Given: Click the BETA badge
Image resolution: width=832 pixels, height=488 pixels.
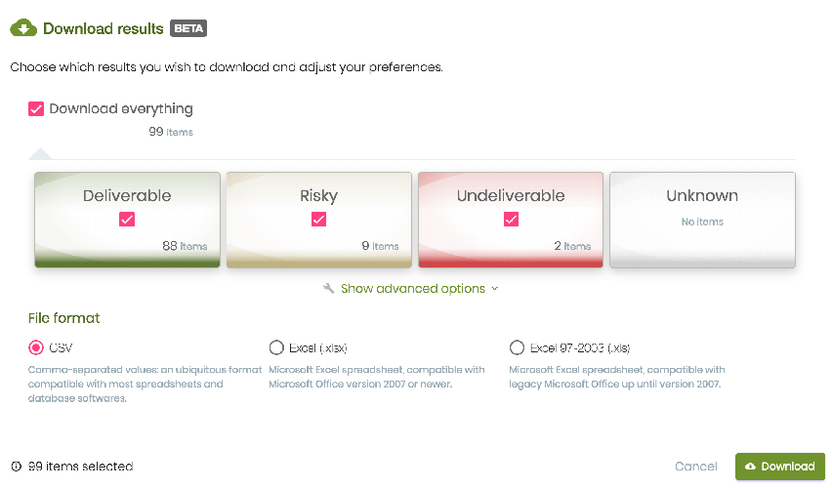Looking at the screenshot, I should (x=188, y=28).
